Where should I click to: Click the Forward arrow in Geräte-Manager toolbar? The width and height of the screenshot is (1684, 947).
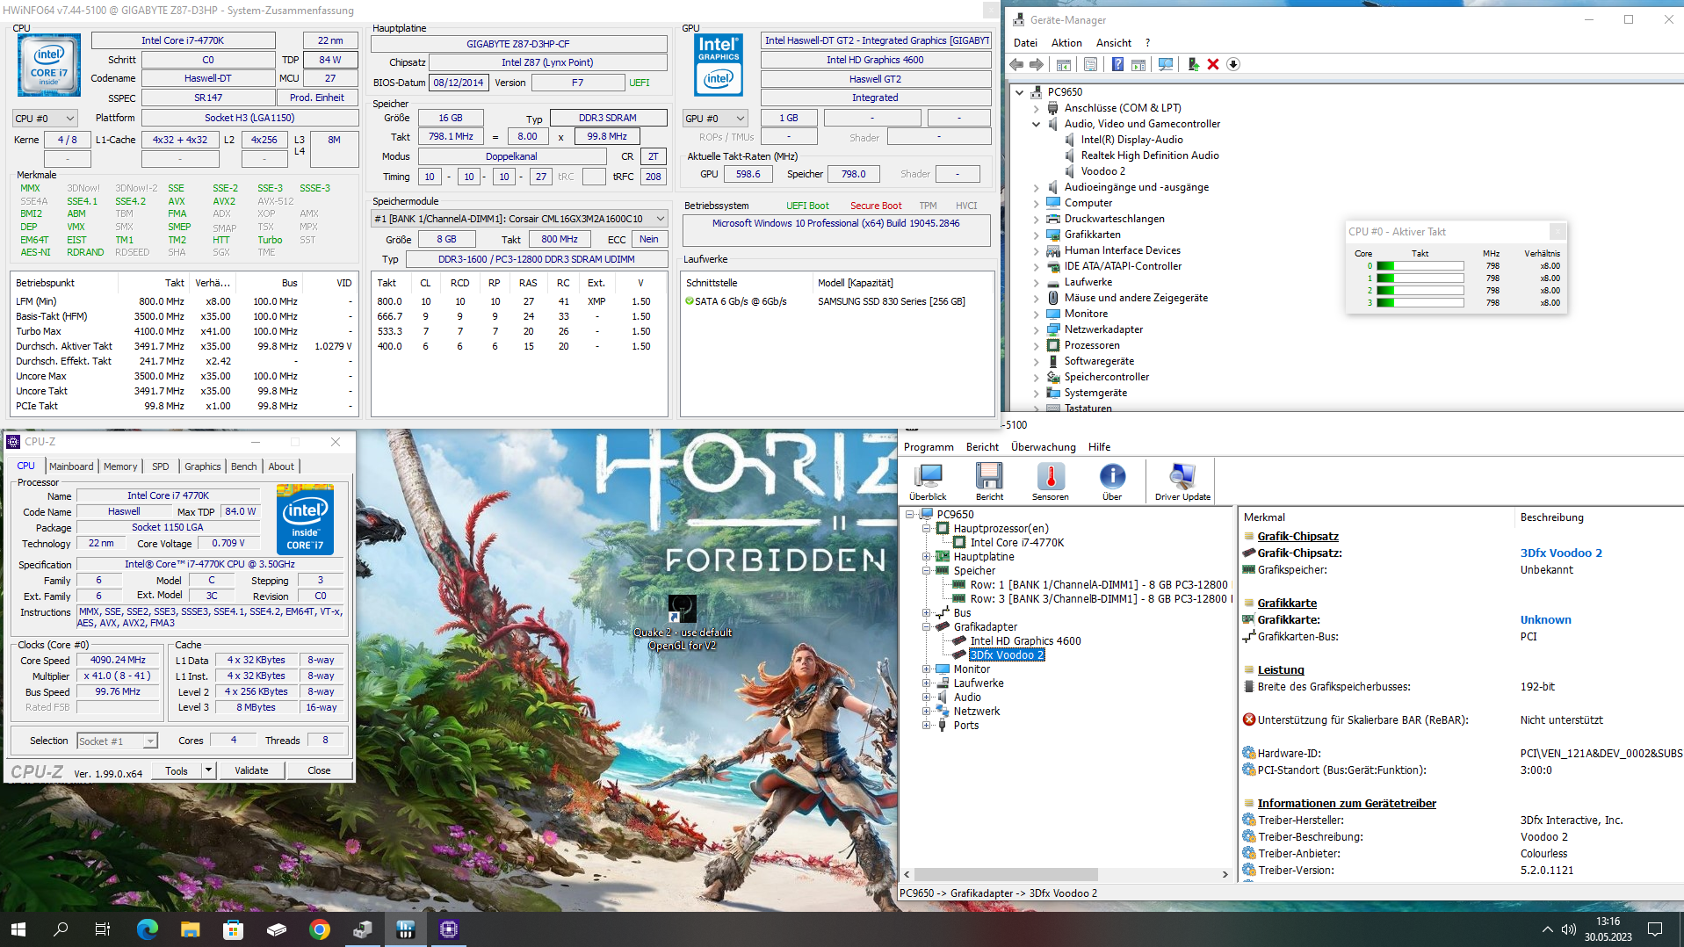(1037, 64)
